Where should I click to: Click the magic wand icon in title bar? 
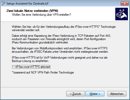[x=3, y=3]
